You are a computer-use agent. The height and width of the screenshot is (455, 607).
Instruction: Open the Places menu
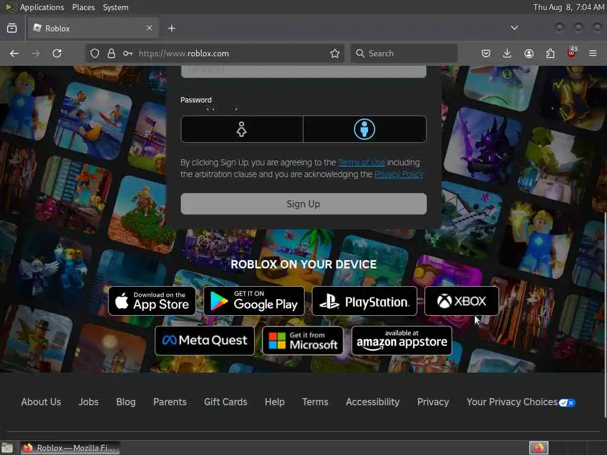click(84, 7)
